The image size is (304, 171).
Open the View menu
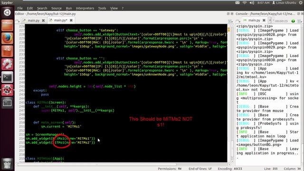[114, 9]
